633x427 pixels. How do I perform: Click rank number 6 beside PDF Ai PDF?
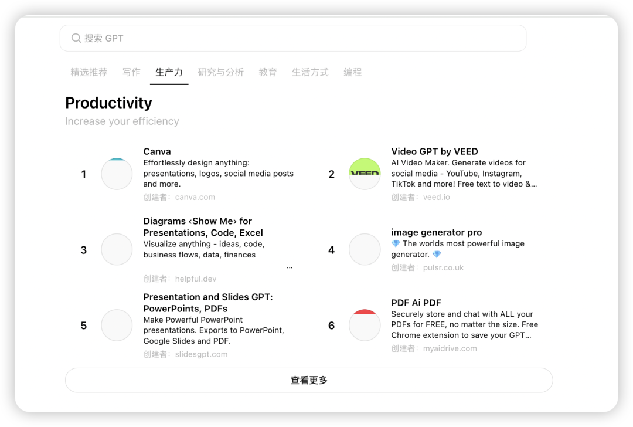331,326
